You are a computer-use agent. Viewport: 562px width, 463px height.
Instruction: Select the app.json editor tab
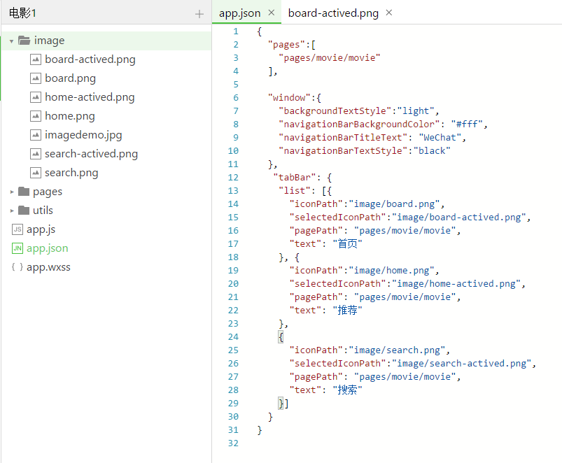coord(239,13)
